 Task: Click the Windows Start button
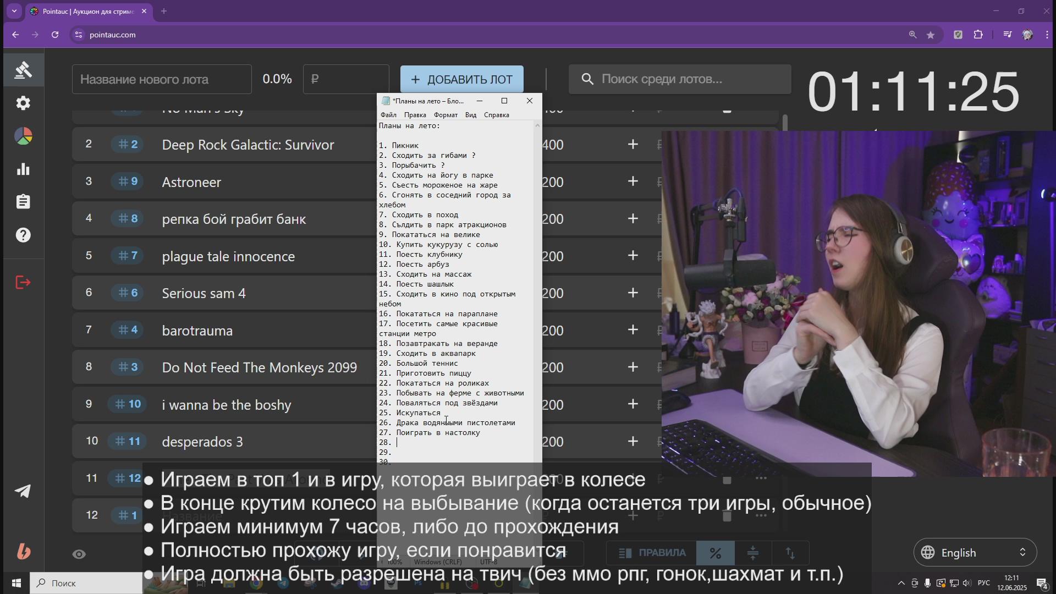(16, 583)
